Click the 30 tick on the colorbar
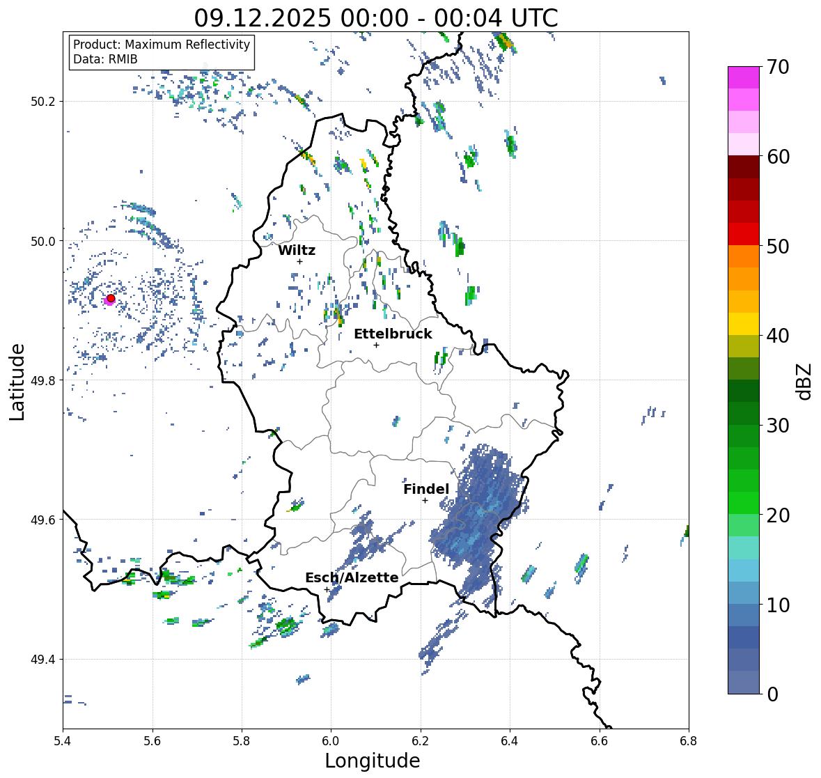This screenshot has height=778, width=821. point(778,425)
